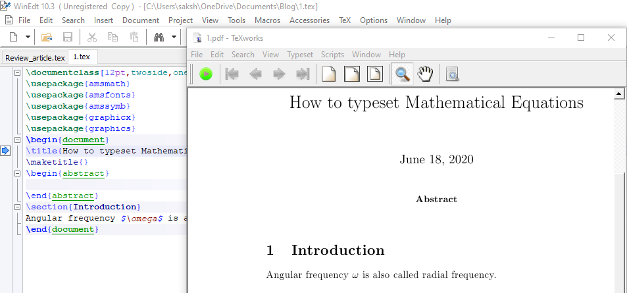627x293 pixels.
Task: Select the 1.tex tab
Action: [82, 57]
